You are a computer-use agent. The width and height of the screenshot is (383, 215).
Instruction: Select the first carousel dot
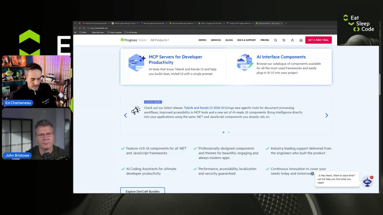point(224,132)
